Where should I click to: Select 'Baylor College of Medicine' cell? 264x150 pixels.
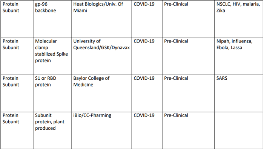click(101, 93)
